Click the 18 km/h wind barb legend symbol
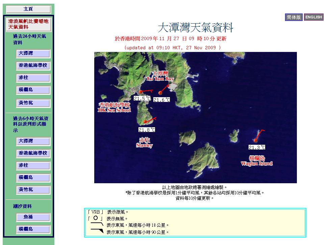 coord(97,224)
